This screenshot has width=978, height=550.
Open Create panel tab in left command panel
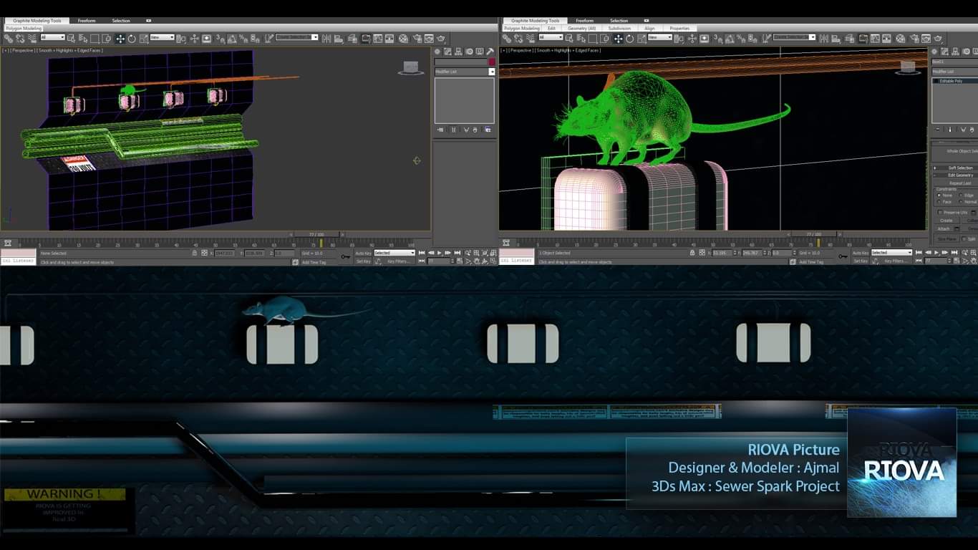pyautogui.click(x=437, y=51)
